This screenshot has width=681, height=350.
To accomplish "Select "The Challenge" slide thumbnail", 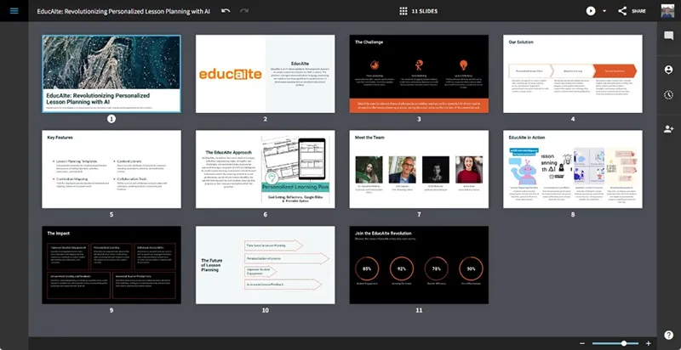I will point(419,74).
